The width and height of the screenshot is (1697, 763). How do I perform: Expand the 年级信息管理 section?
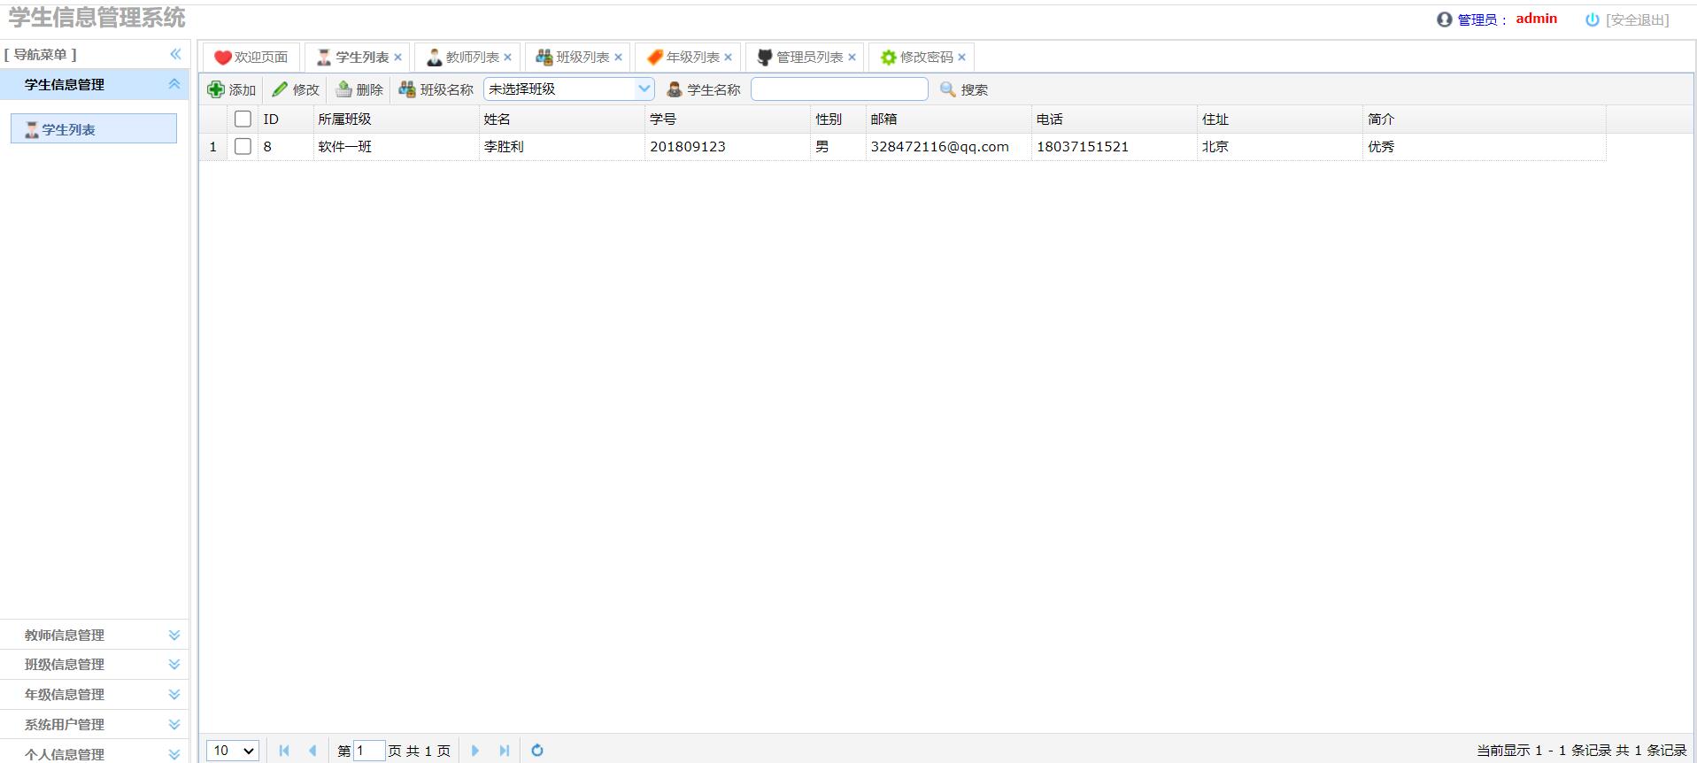pyautogui.click(x=94, y=694)
